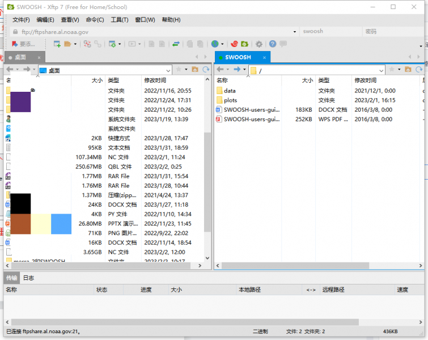Viewport: 428px width, 340px height.
Task: Click the settings gear toolbar icon
Action: (259, 44)
